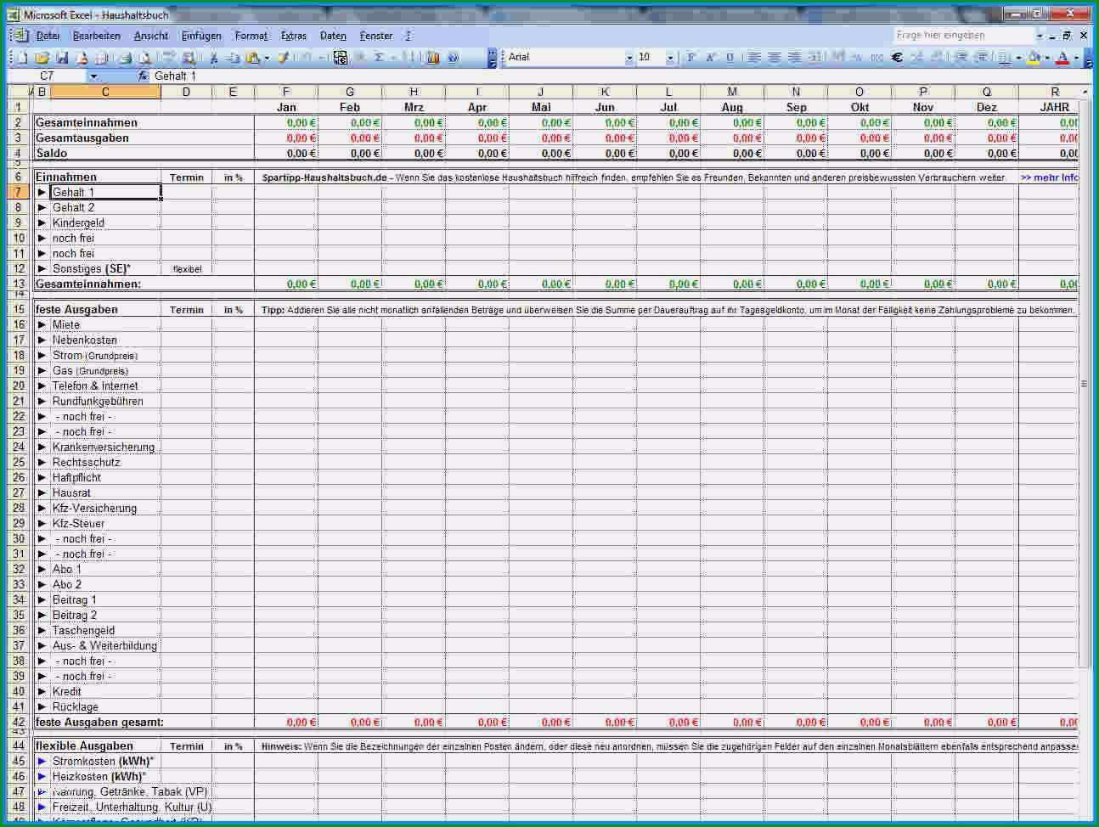This screenshot has width=1099, height=827.
Task: Select the 'Taschengeld' cell
Action: coord(105,630)
